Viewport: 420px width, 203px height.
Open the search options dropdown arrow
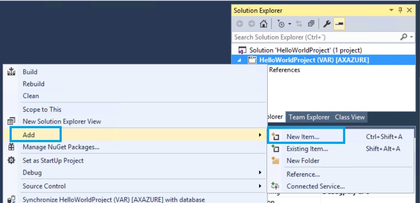[x=412, y=37]
